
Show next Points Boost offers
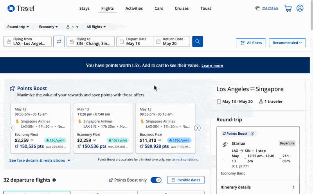[x=197, y=128]
